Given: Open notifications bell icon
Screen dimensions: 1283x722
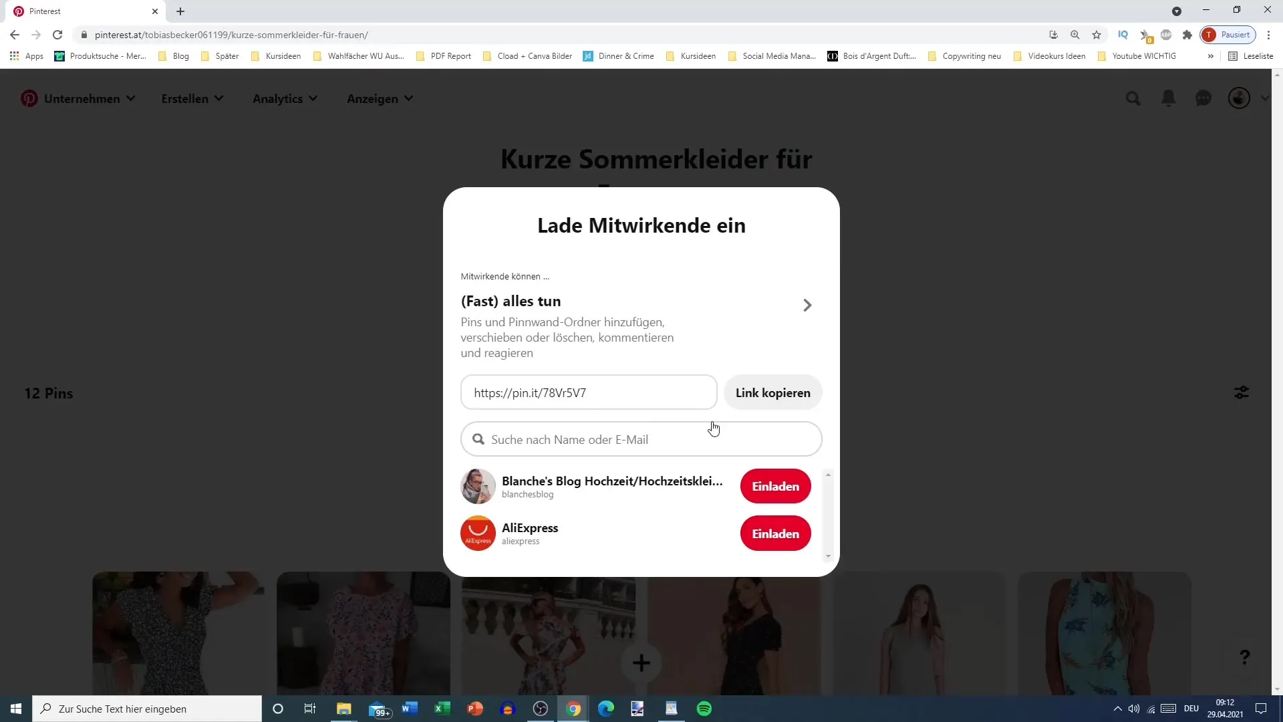Looking at the screenshot, I should pos(1168,98).
